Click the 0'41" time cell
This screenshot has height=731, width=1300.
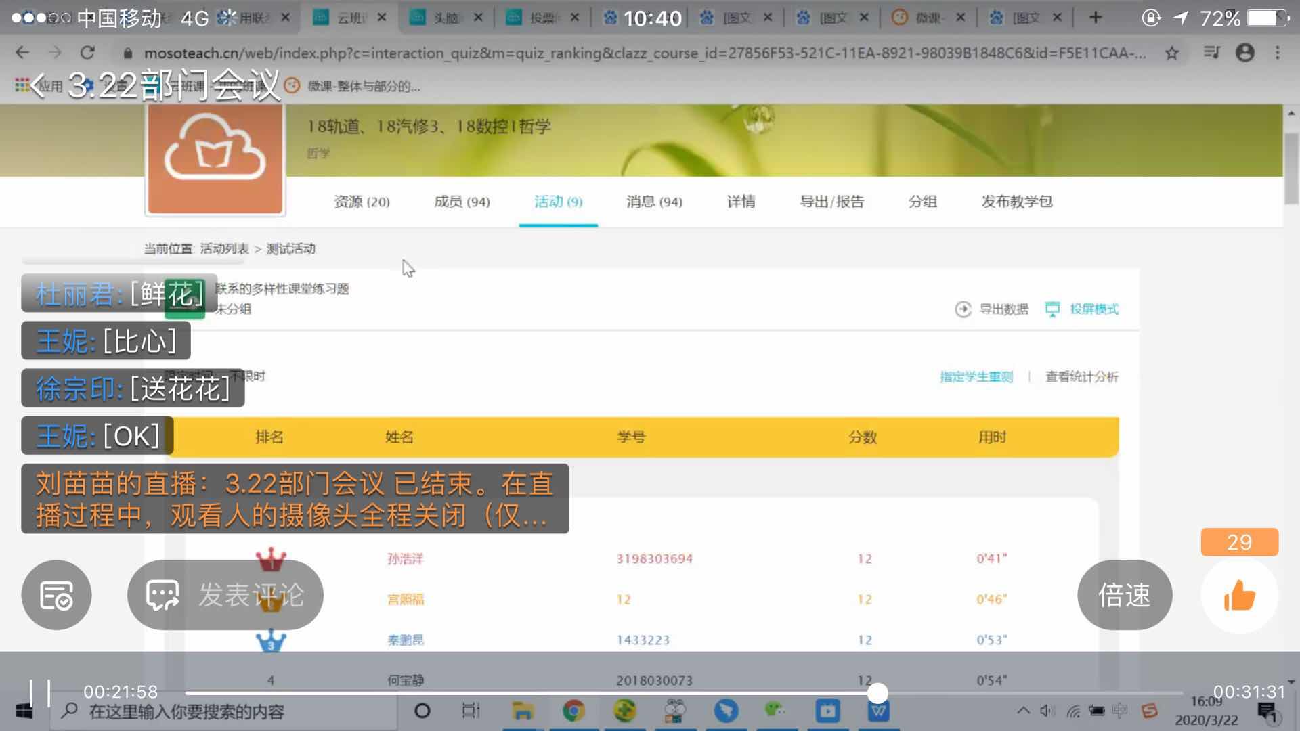[x=992, y=559]
